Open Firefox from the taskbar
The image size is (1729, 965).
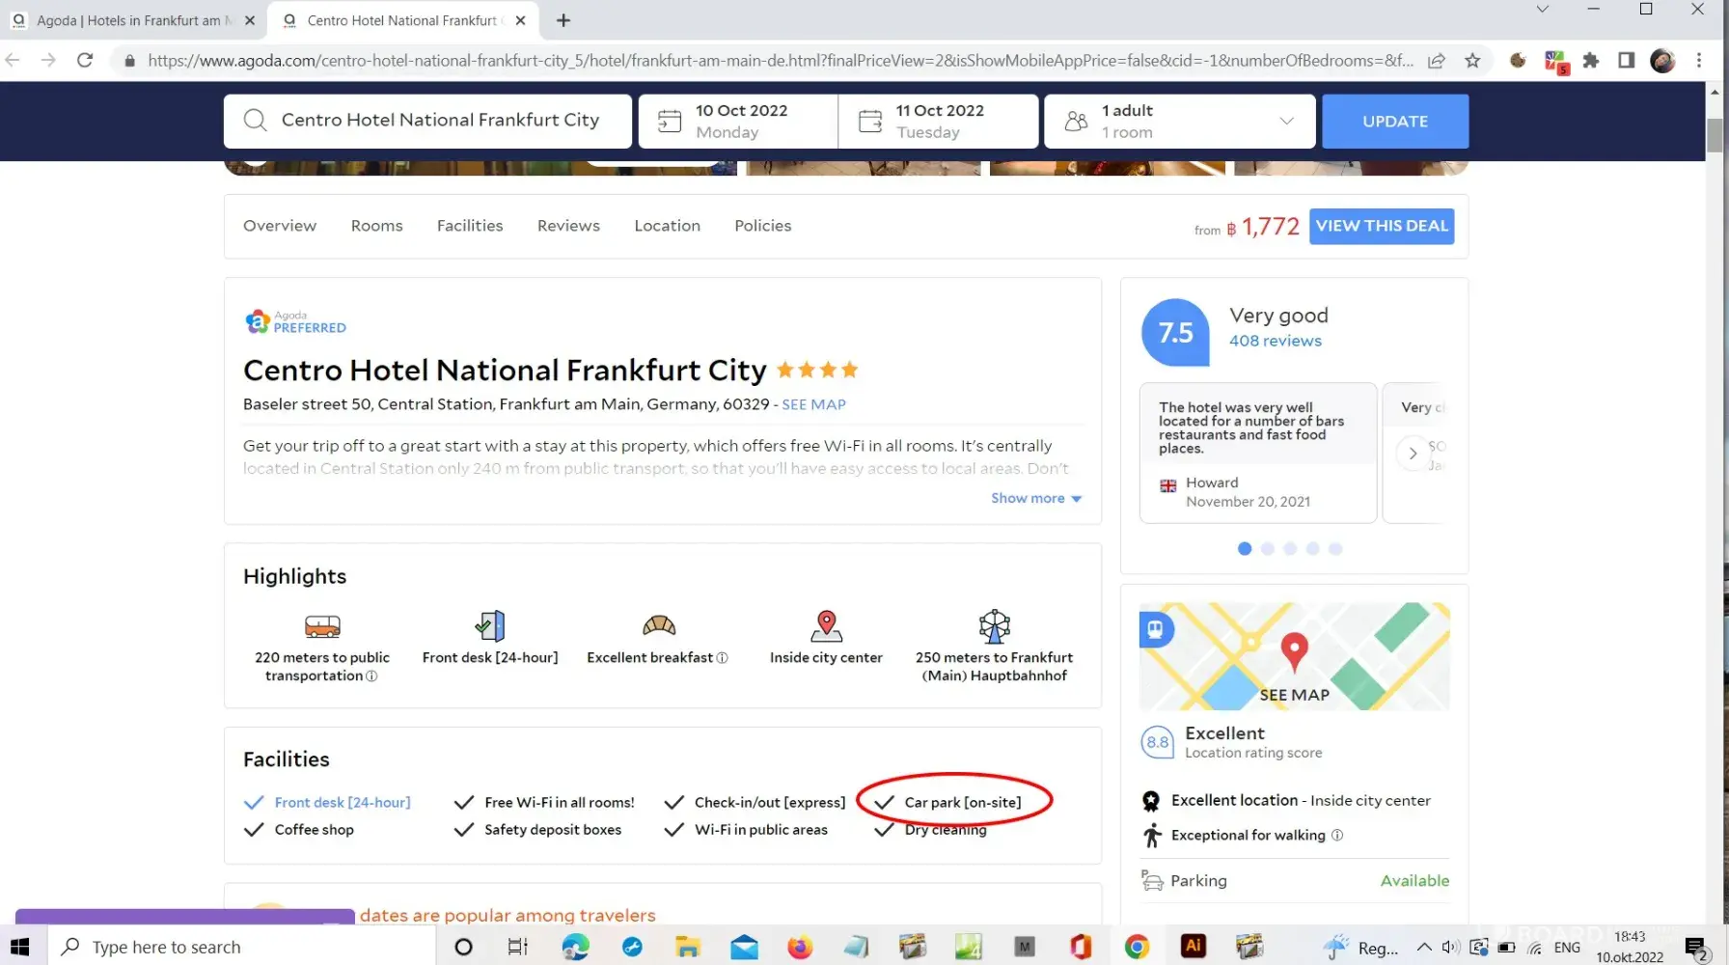click(x=800, y=947)
